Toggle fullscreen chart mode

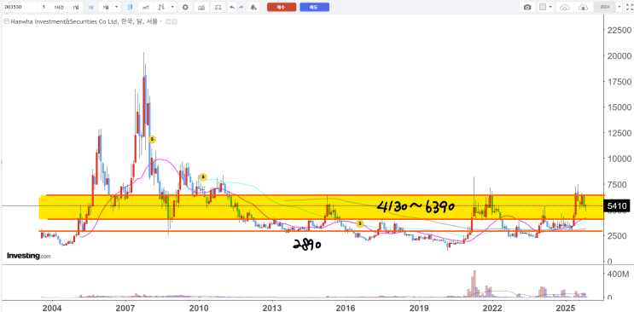[x=629, y=8]
